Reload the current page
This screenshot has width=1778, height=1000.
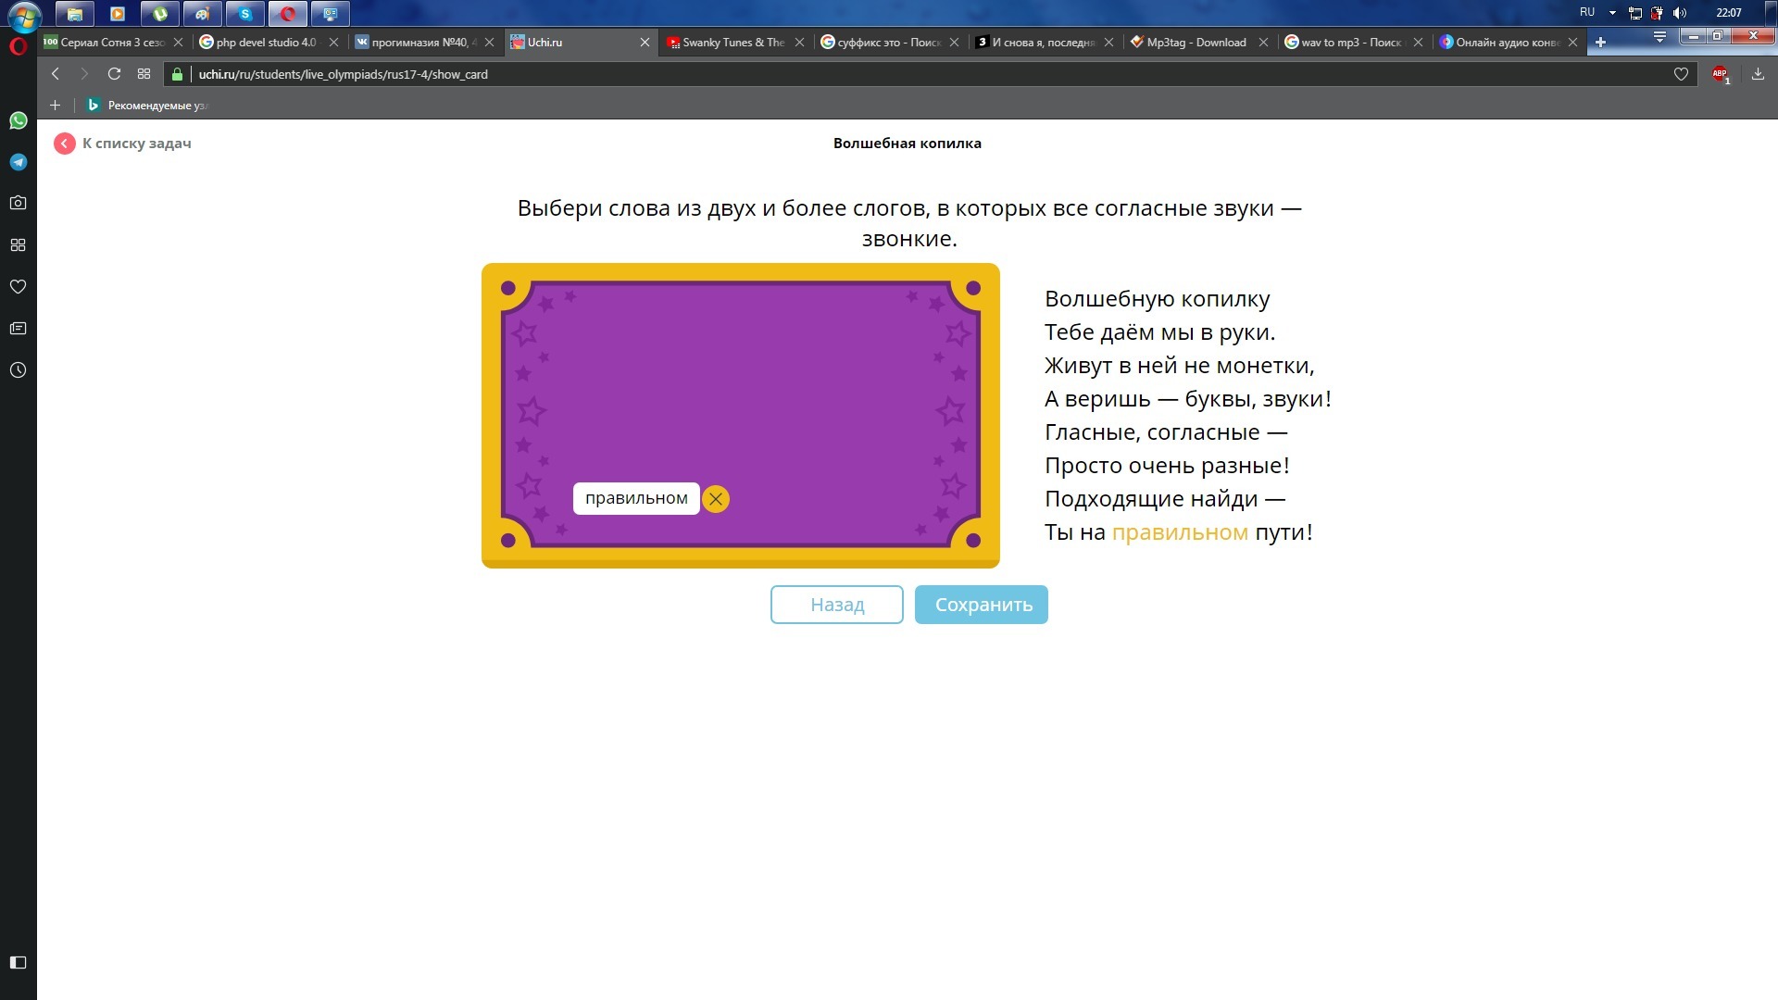pyautogui.click(x=114, y=74)
